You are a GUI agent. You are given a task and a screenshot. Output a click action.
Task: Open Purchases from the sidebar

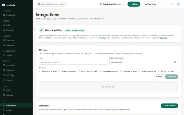[16, 30]
